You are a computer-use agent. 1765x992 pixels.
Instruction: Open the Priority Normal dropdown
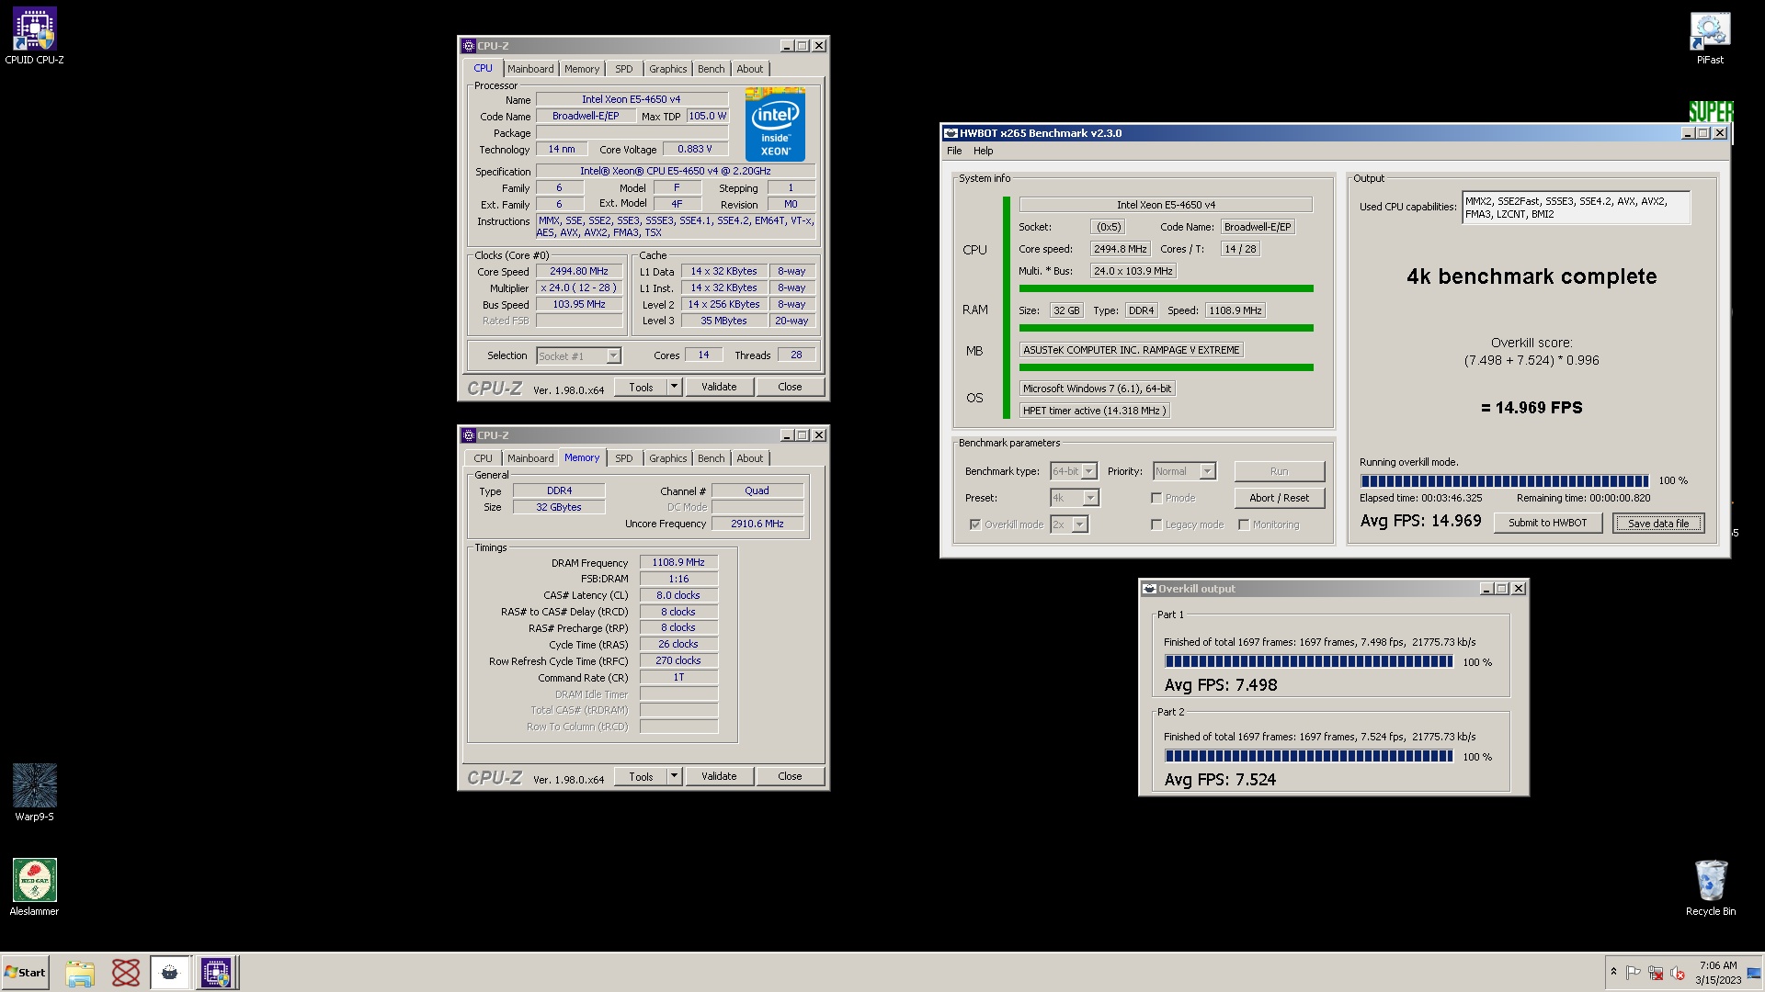[1208, 471]
